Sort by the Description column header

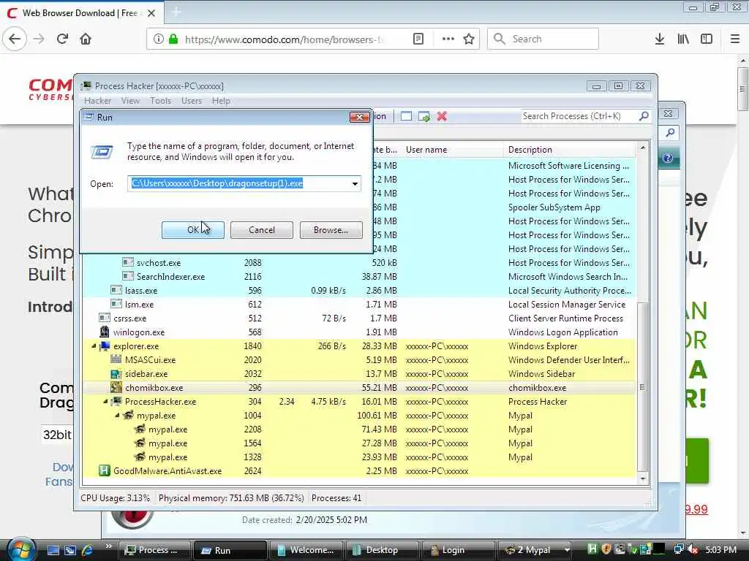[571, 150]
